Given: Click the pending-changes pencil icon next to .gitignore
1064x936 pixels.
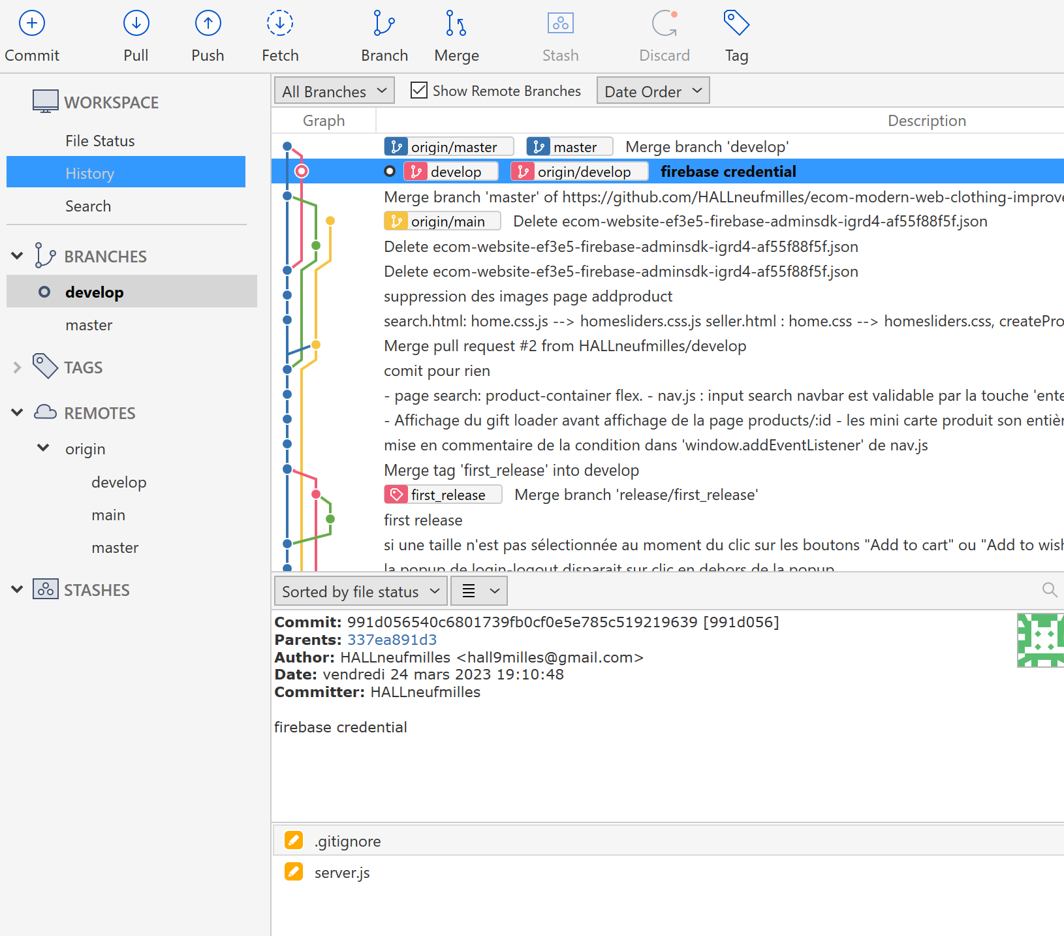Looking at the screenshot, I should click(x=293, y=840).
